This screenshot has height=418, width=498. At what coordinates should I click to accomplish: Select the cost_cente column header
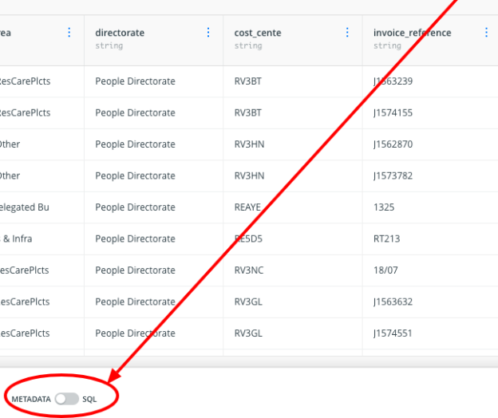(258, 33)
